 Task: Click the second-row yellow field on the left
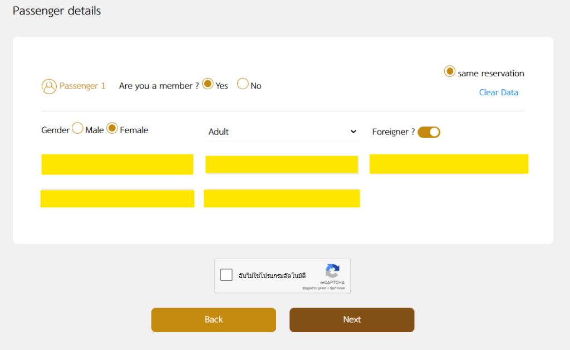[x=117, y=198]
